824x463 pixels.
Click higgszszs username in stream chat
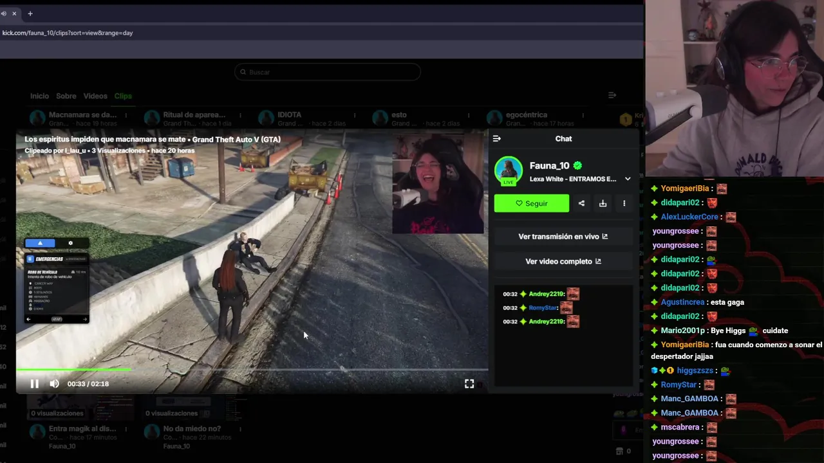click(x=695, y=370)
